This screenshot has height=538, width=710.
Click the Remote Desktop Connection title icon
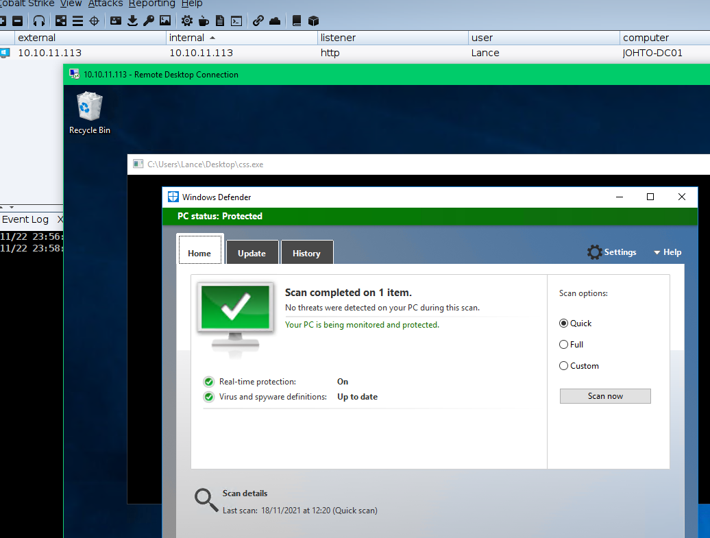tap(75, 74)
